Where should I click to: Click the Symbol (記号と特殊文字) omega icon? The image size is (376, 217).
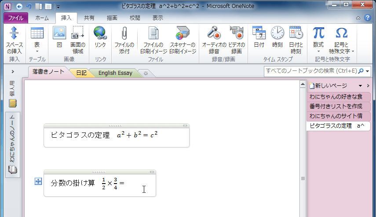[341, 33]
